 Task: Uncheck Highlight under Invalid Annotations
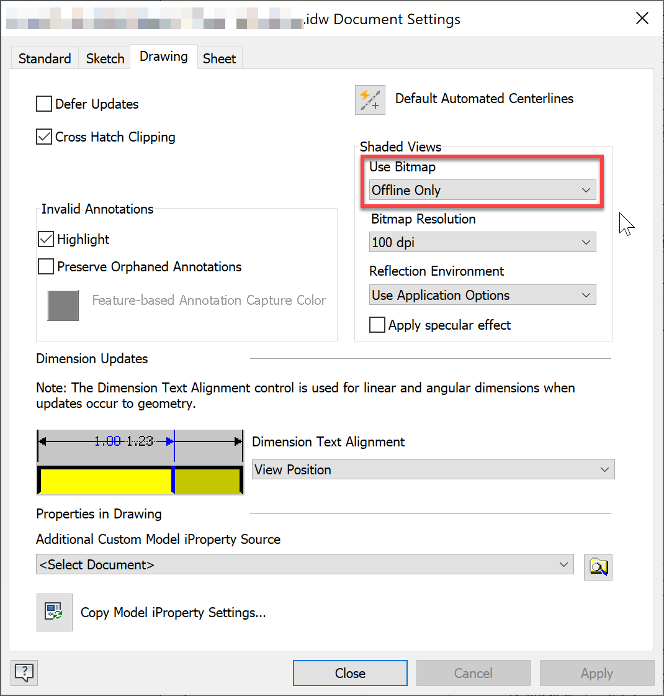(x=45, y=239)
